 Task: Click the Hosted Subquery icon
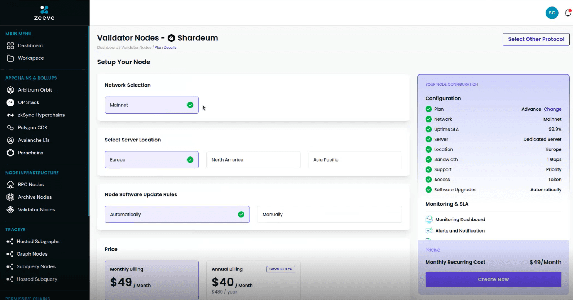pyautogui.click(x=10, y=279)
